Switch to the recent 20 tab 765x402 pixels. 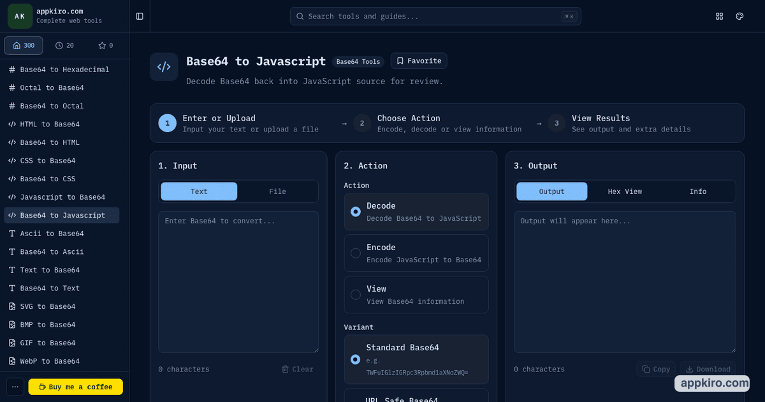64,45
